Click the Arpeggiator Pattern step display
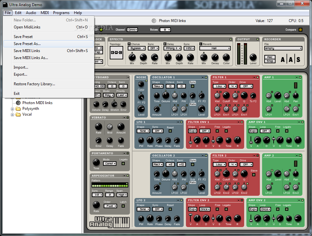312x236 pixels. coord(110,185)
